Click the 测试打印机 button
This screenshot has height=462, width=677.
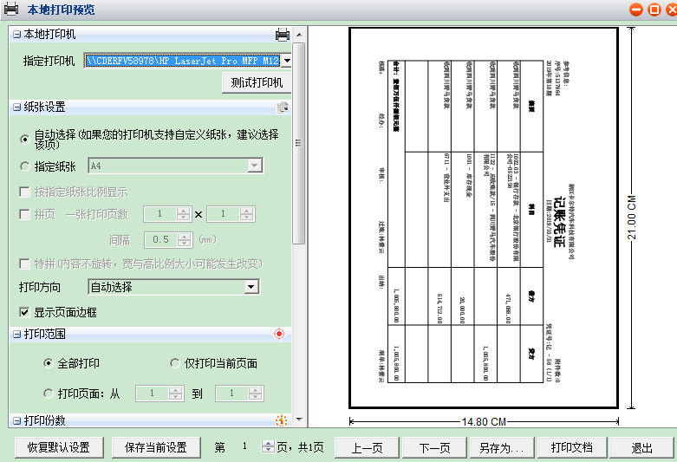[257, 83]
